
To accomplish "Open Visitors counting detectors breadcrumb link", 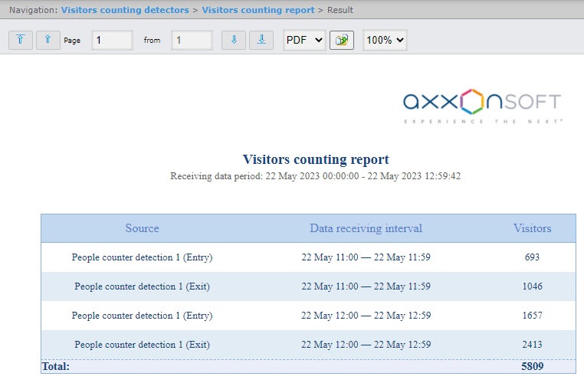I will (125, 10).
